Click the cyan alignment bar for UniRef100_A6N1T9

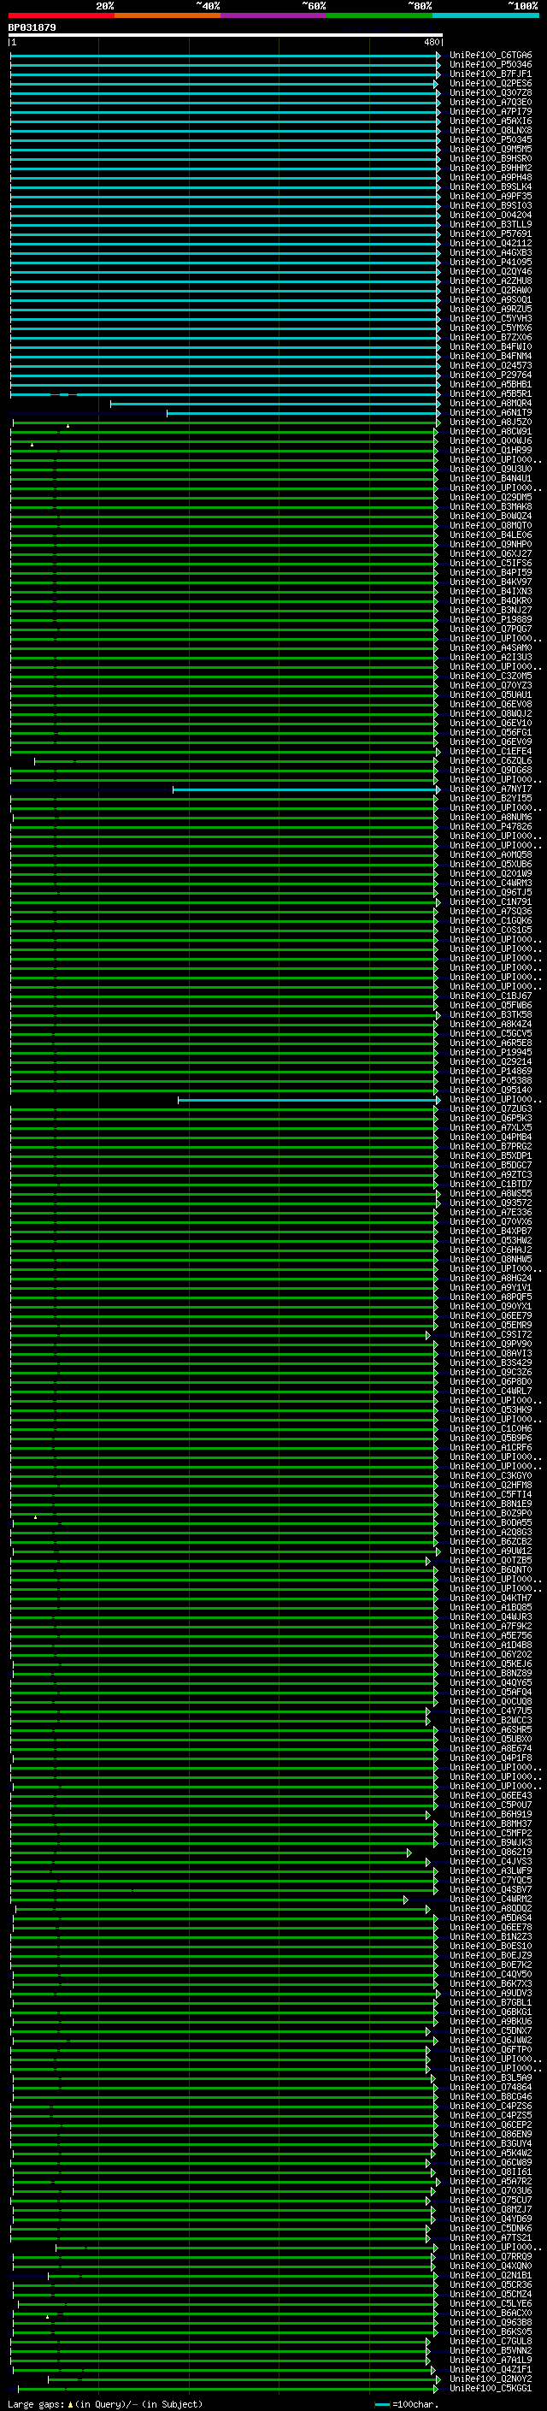(x=303, y=414)
